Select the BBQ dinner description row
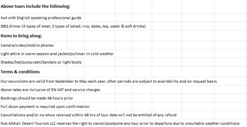The image size is (247, 127). click(76, 26)
